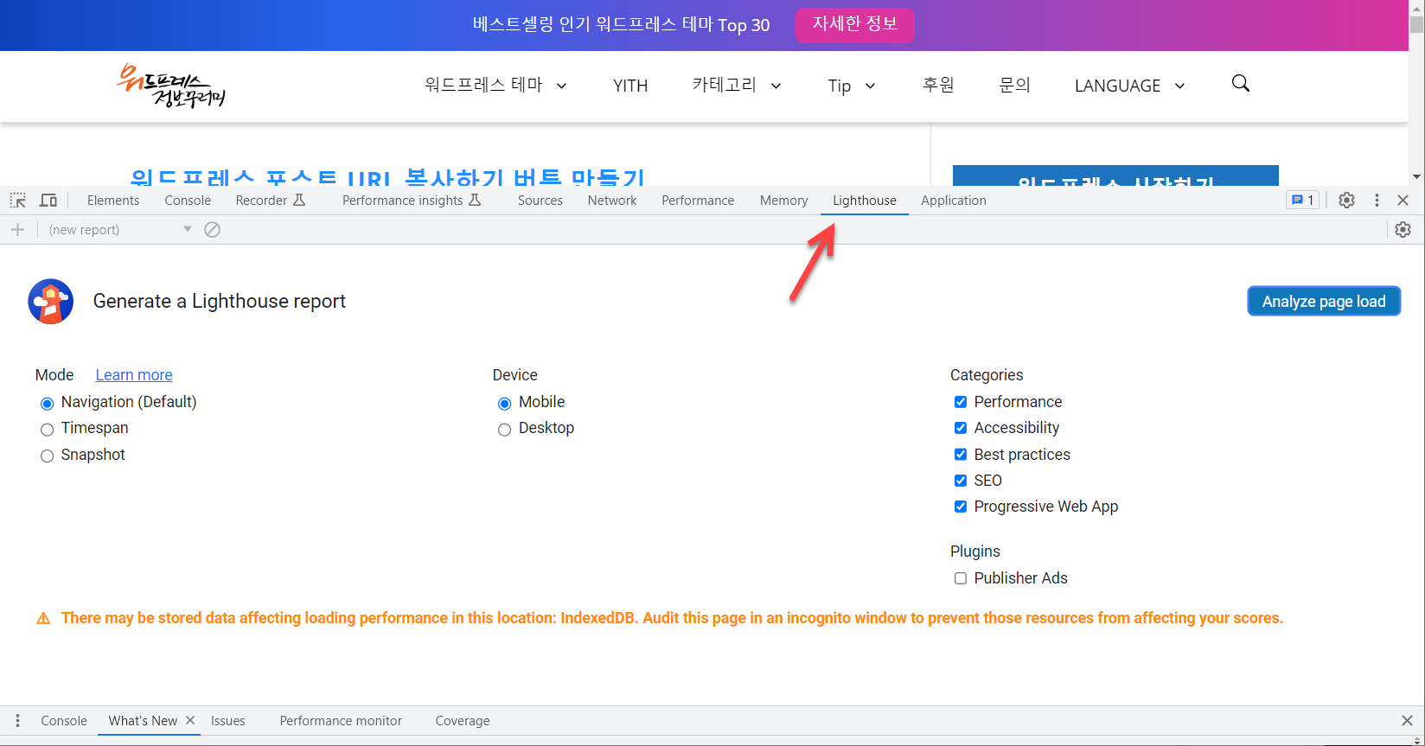The height and width of the screenshot is (746, 1425).
Task: Click the Analyze page load button
Action: tap(1324, 301)
